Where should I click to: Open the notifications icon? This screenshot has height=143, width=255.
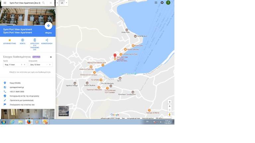162,3
